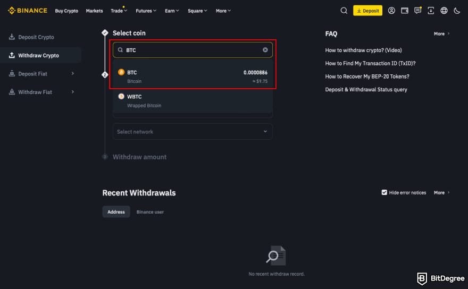Open Buy Crypto menu item
The height and width of the screenshot is (289, 468).
coord(66,11)
